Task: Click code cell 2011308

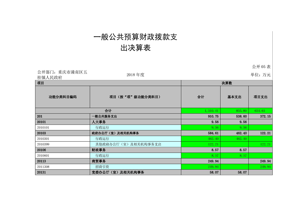Action: point(63,167)
